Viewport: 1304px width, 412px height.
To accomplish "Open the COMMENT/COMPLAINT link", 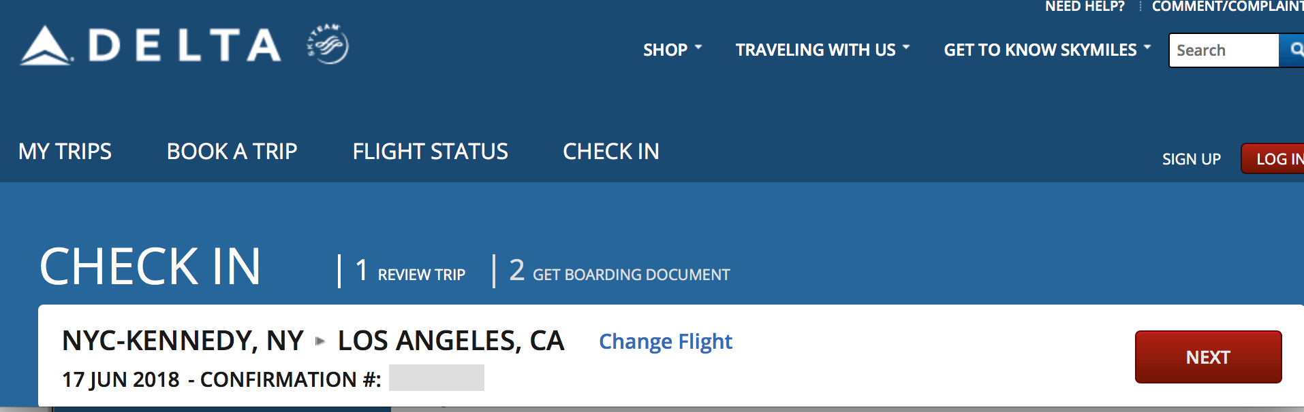I will 1228,7.
